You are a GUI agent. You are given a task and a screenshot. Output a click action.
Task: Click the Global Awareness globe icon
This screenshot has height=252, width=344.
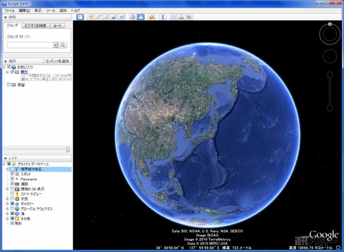tap(17, 209)
